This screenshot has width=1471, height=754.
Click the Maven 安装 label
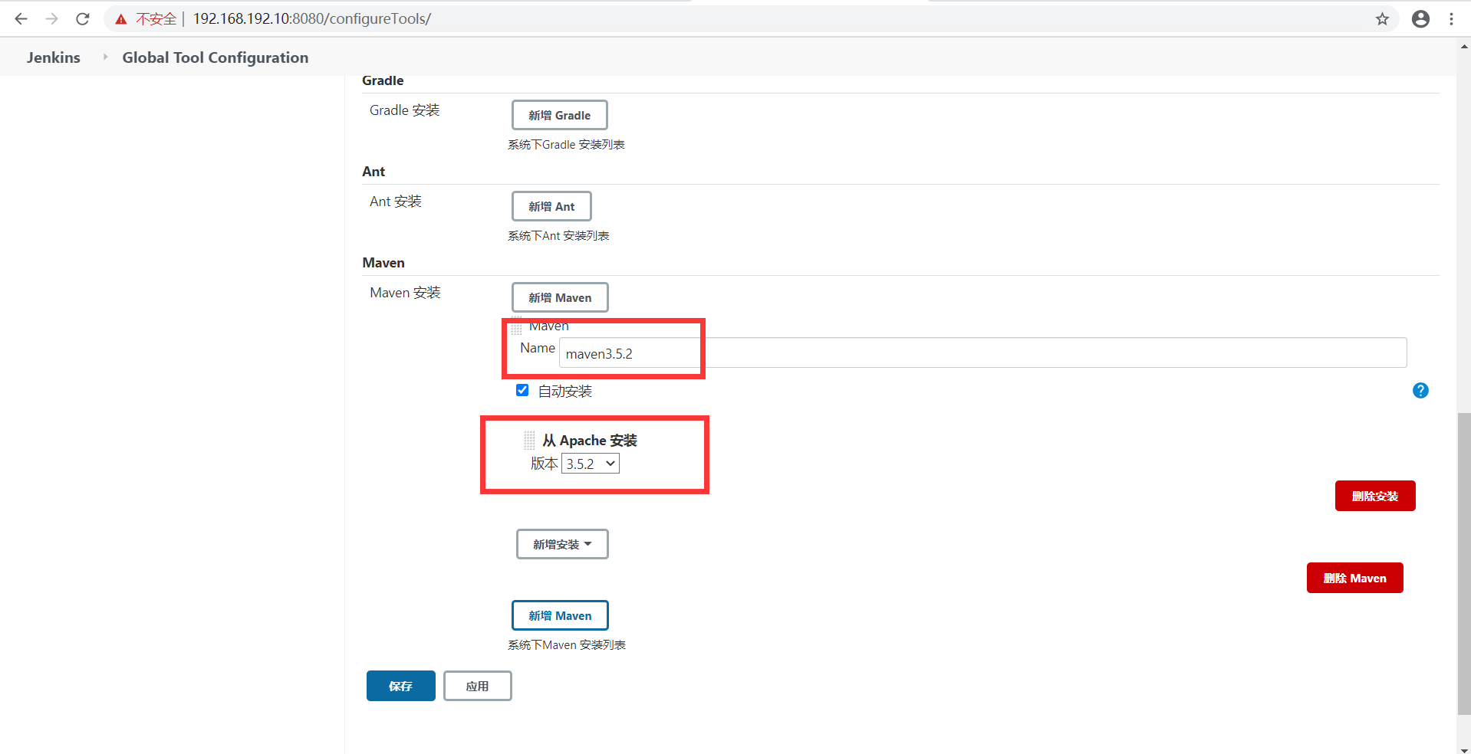[405, 293]
